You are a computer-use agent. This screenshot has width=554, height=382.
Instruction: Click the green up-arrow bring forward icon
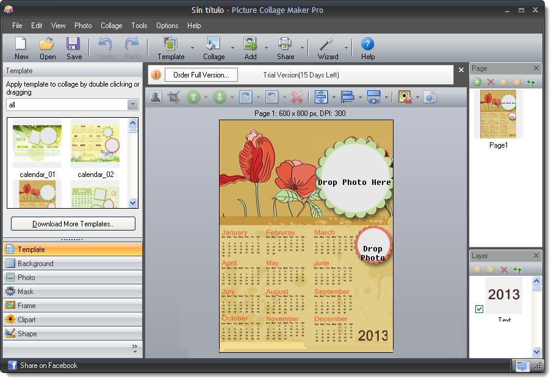click(x=193, y=97)
